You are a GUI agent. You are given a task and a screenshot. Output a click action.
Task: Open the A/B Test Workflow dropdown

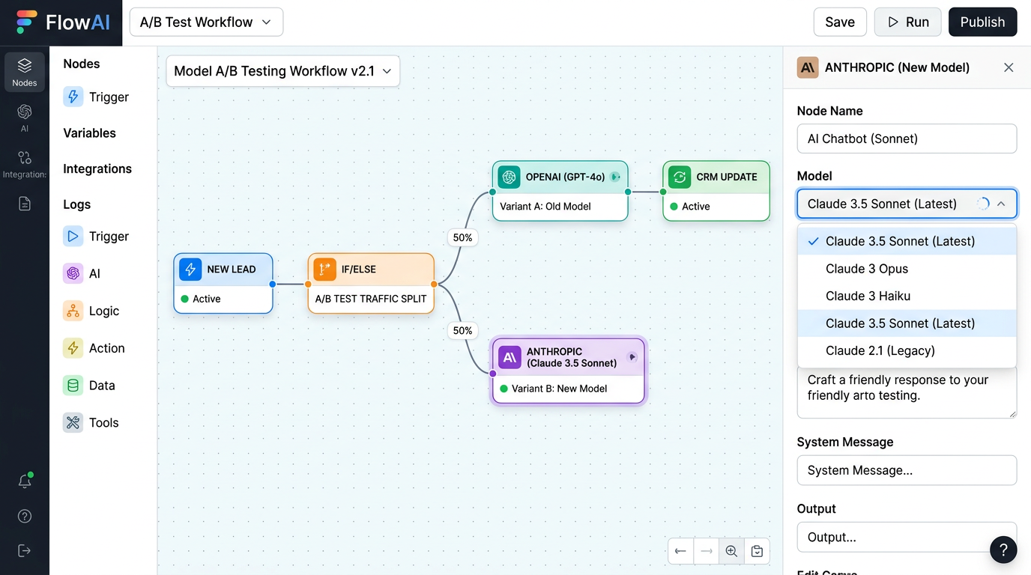tap(206, 22)
